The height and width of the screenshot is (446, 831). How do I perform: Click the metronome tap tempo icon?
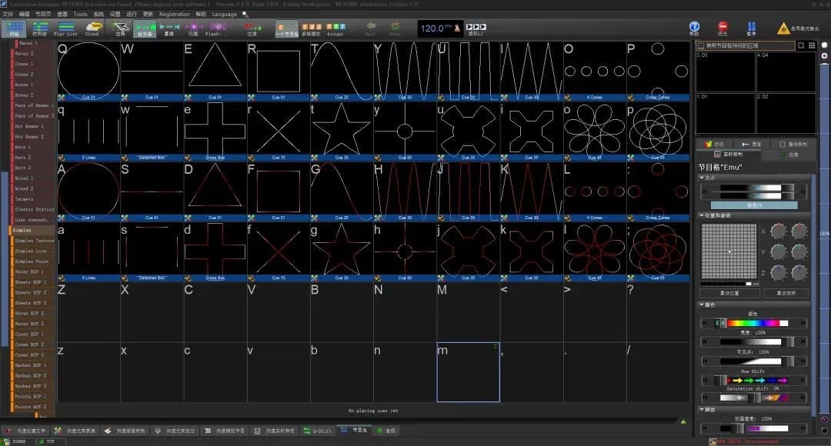pos(457,28)
